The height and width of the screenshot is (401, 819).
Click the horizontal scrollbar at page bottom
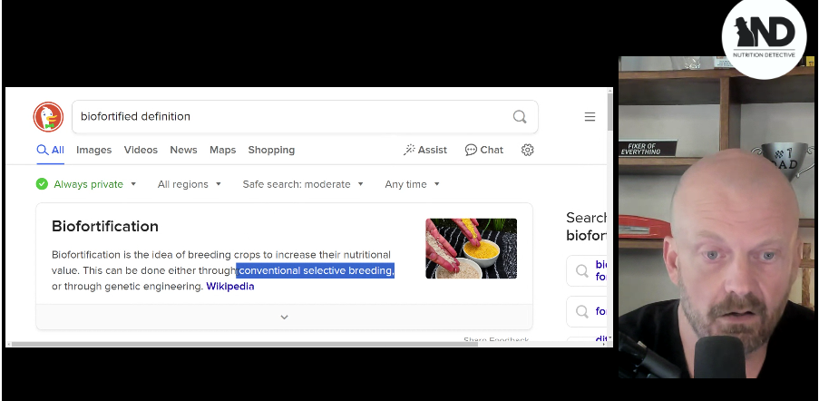pyautogui.click(x=238, y=344)
